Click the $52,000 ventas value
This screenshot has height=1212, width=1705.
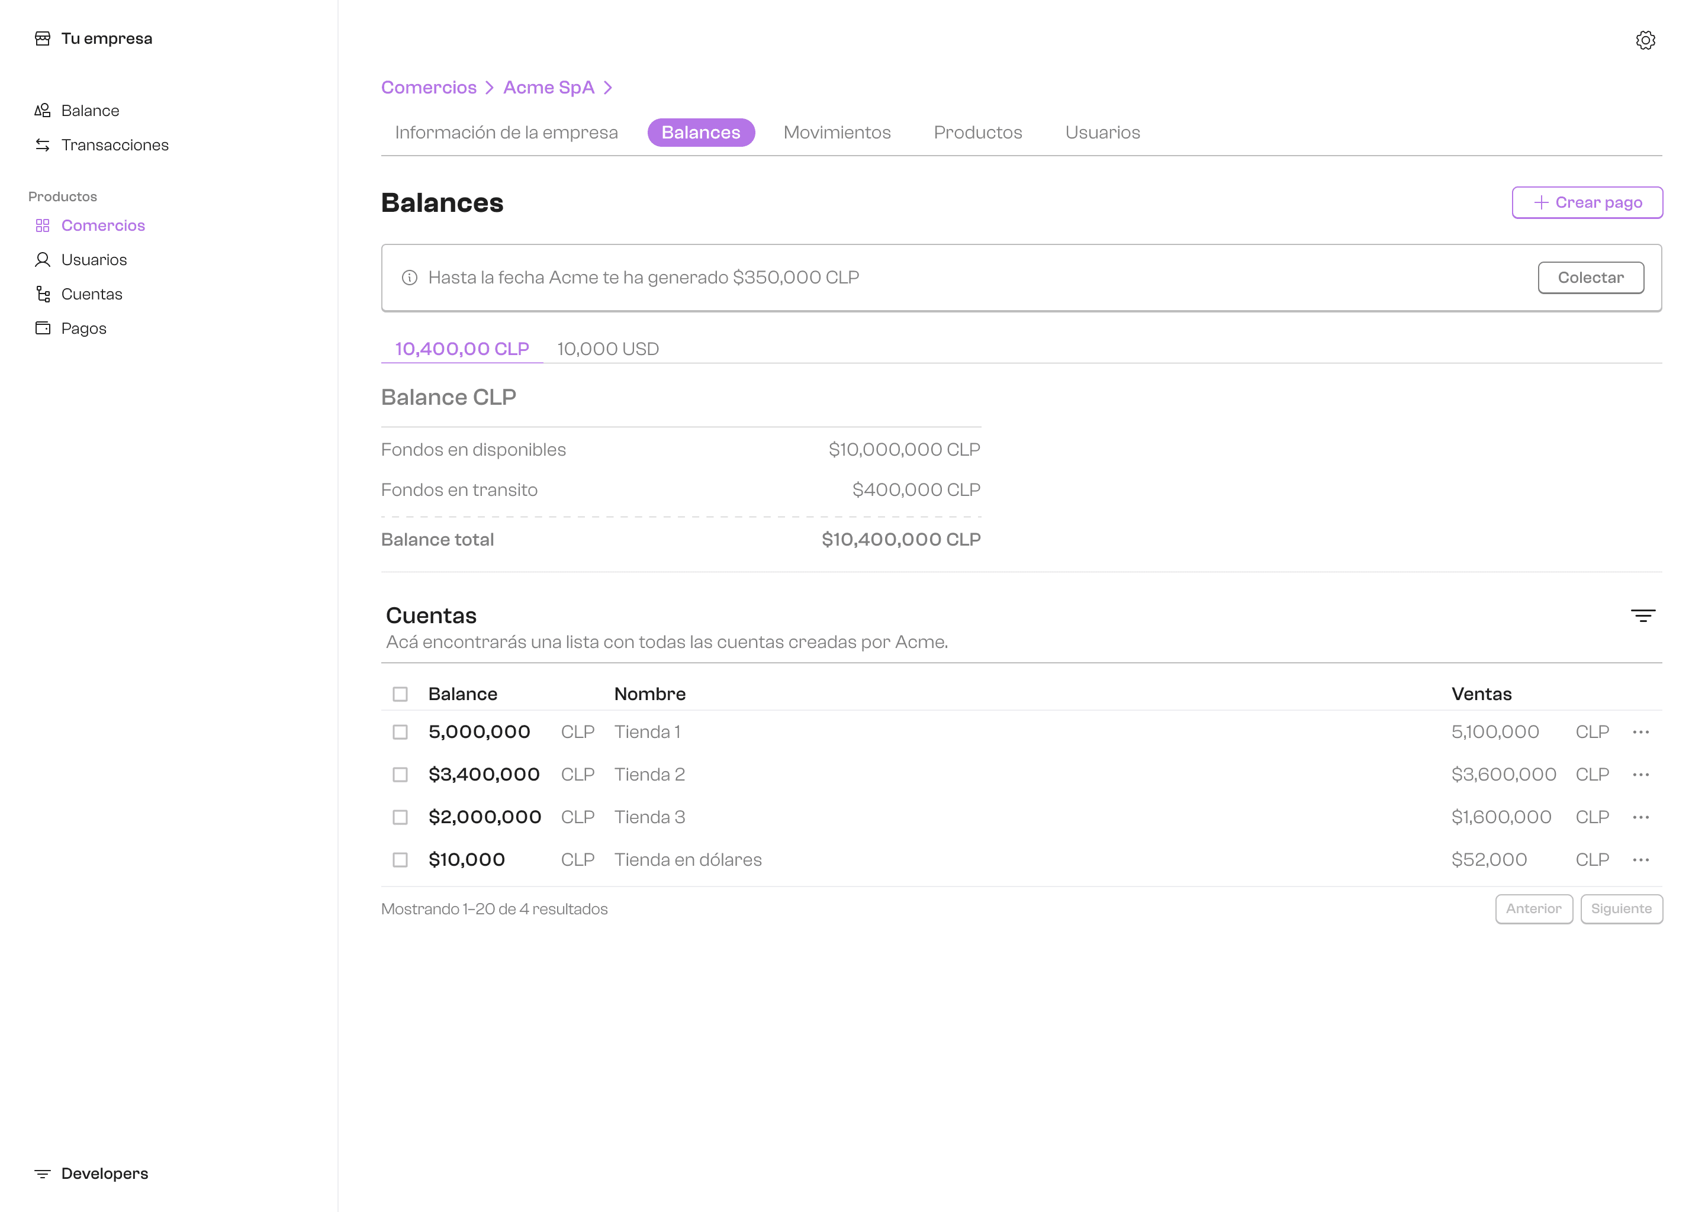click(x=1488, y=860)
